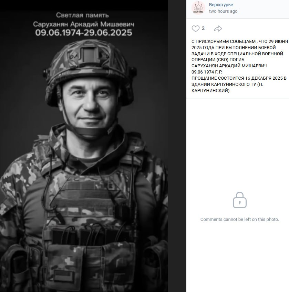289x292 pixels.
Task: Click the description line 'С ПРИСКОРБИЕМ СООБЩАЕМ'
Action: [x=224, y=41]
